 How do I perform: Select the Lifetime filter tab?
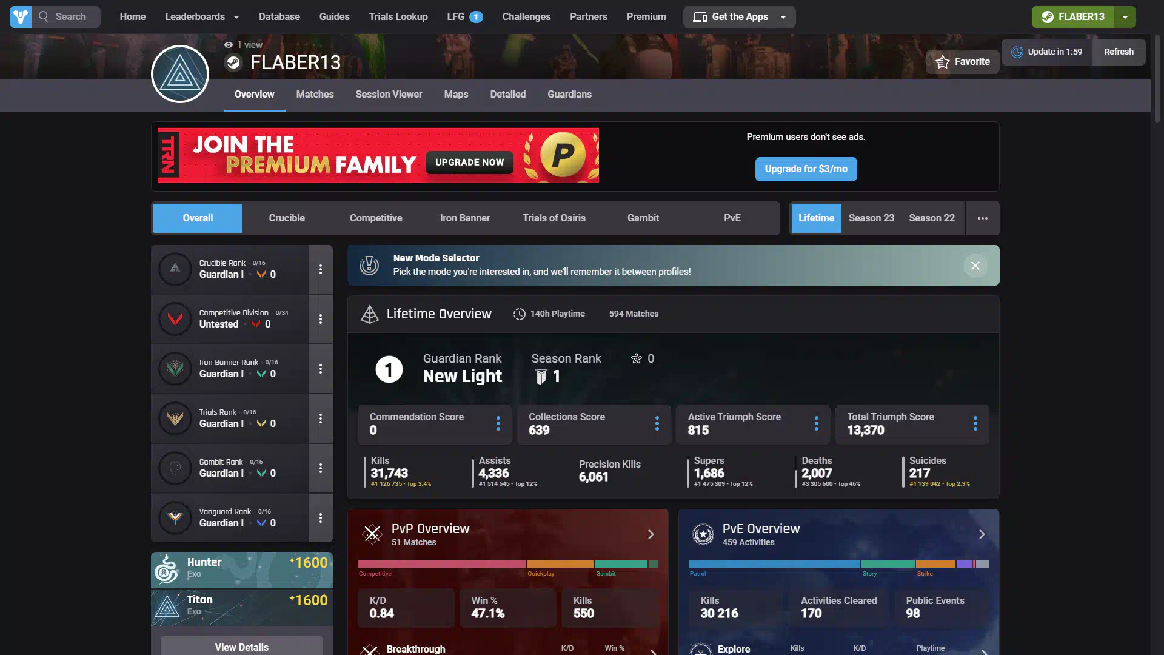coord(816,218)
